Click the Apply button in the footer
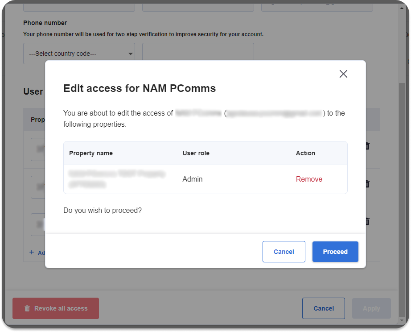 [x=371, y=308]
